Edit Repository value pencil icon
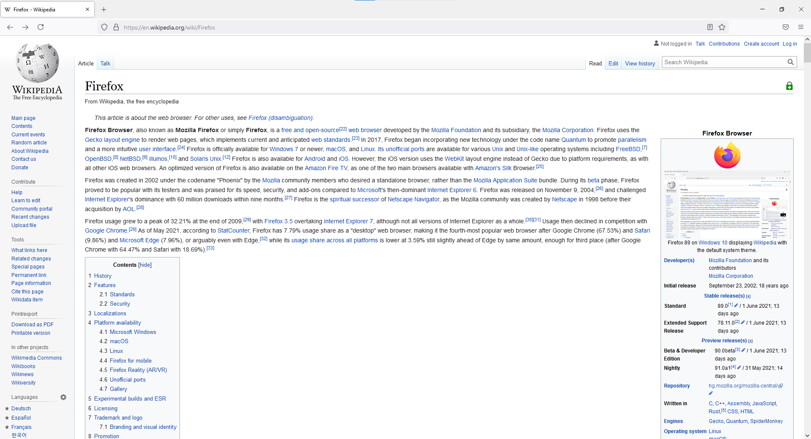Viewport: 811px width, 439px height. pyautogui.click(x=710, y=393)
